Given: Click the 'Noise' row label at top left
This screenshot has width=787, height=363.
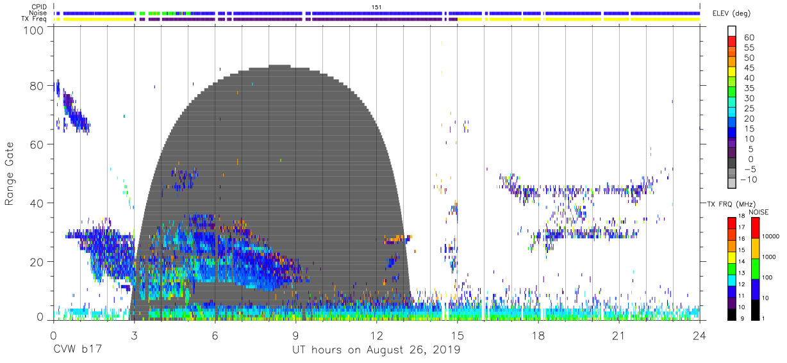Looking at the screenshot, I should pos(38,13).
